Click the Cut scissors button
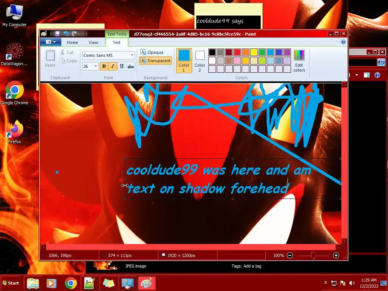Viewport: 388px width, 291px height. point(67,52)
